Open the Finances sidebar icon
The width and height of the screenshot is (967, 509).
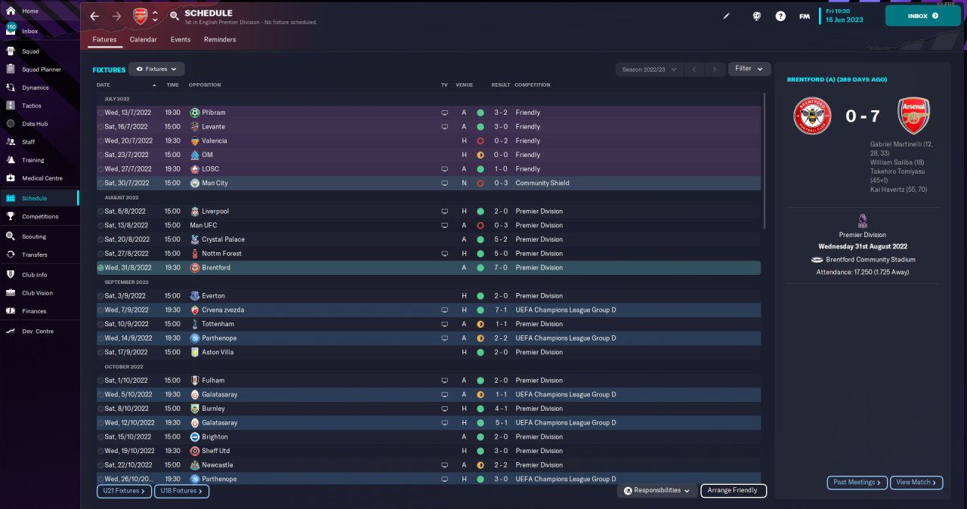pos(11,311)
